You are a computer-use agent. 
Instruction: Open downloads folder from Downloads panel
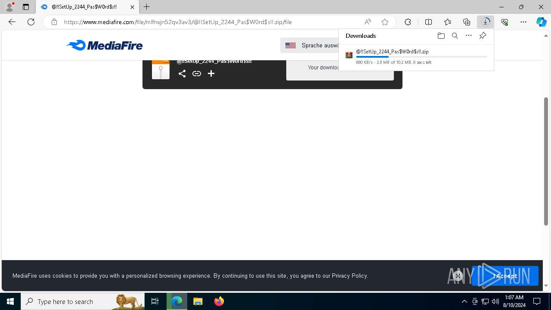[x=441, y=36]
